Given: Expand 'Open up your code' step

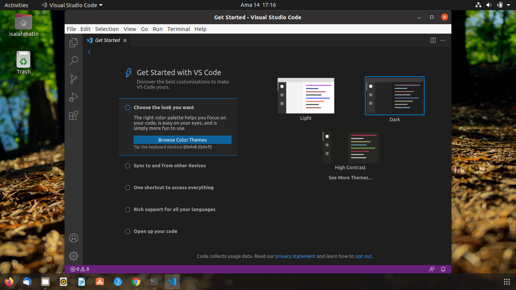Looking at the screenshot, I should (155, 231).
